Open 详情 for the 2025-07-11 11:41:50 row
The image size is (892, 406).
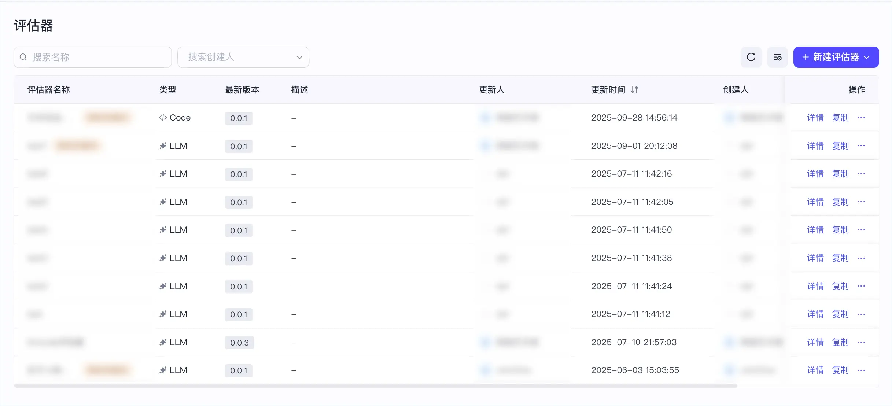[x=815, y=230]
